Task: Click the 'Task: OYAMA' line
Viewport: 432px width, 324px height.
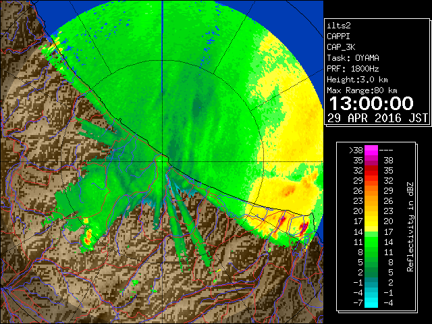Action: click(353, 58)
